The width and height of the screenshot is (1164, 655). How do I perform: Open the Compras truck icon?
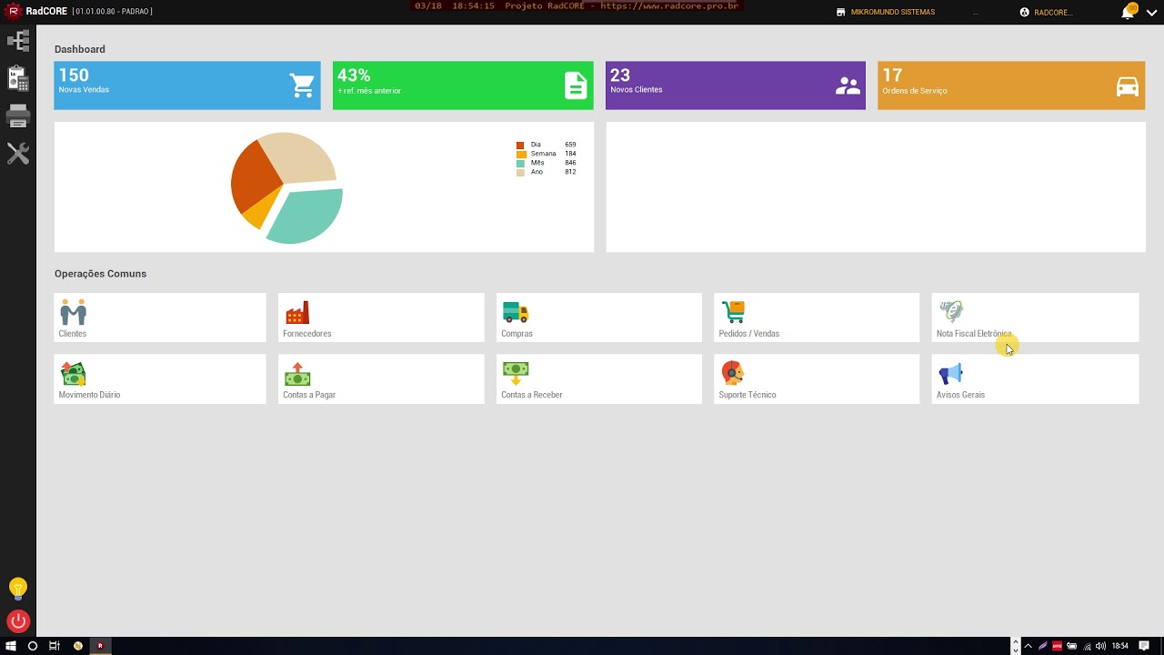tap(516, 312)
